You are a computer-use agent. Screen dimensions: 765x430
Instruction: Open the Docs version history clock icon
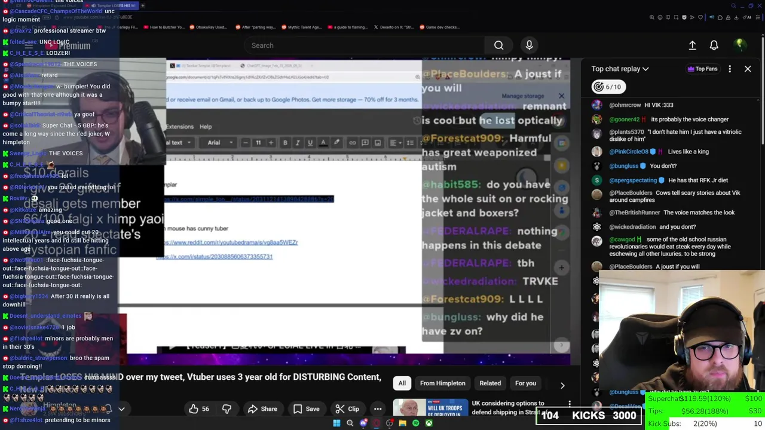(x=417, y=121)
